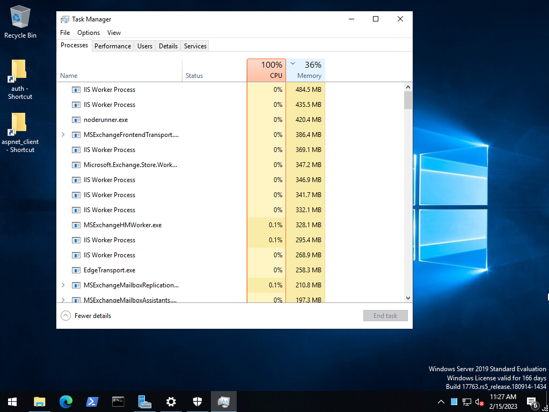Viewport: 549px width, 412px height.
Task: Switch to the Details tab
Action: tap(168, 46)
